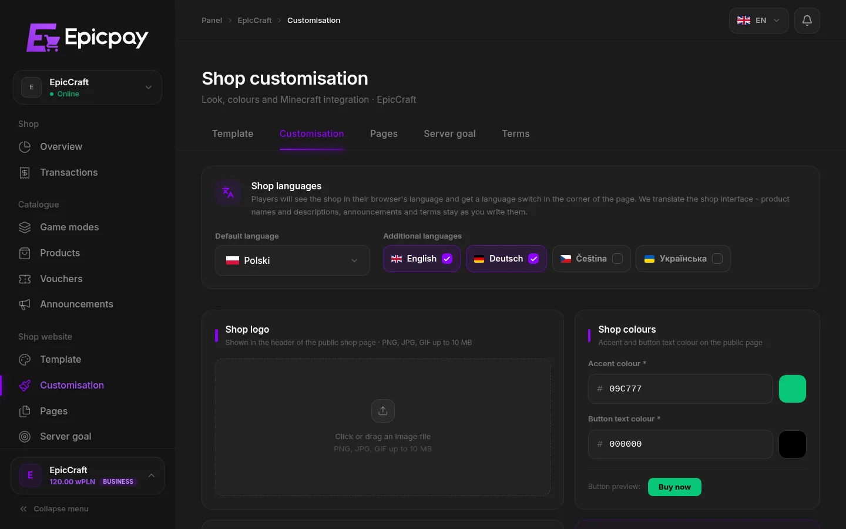This screenshot has height=529, width=846.
Task: Click the UK flag in language switcher
Action: click(x=744, y=21)
